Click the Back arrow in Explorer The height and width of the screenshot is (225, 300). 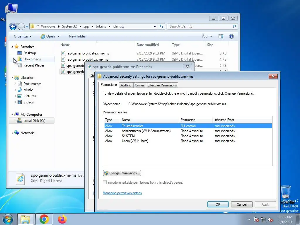(x=13, y=26)
